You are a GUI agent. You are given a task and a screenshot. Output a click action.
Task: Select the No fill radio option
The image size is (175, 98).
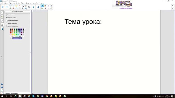click(x=7, y=15)
